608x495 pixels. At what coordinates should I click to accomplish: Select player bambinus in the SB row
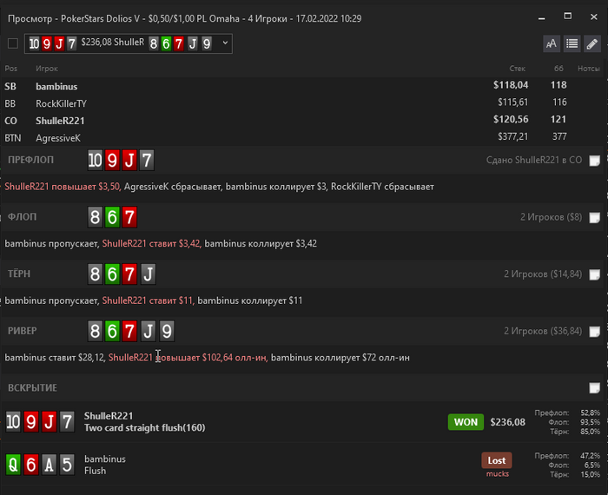[56, 87]
